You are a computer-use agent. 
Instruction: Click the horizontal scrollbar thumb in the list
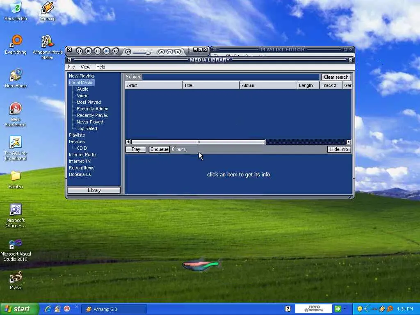pos(198,142)
